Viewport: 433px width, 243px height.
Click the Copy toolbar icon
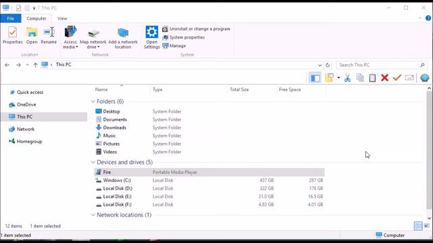360,78
